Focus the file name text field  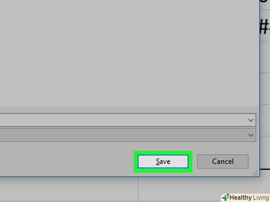coord(128,120)
